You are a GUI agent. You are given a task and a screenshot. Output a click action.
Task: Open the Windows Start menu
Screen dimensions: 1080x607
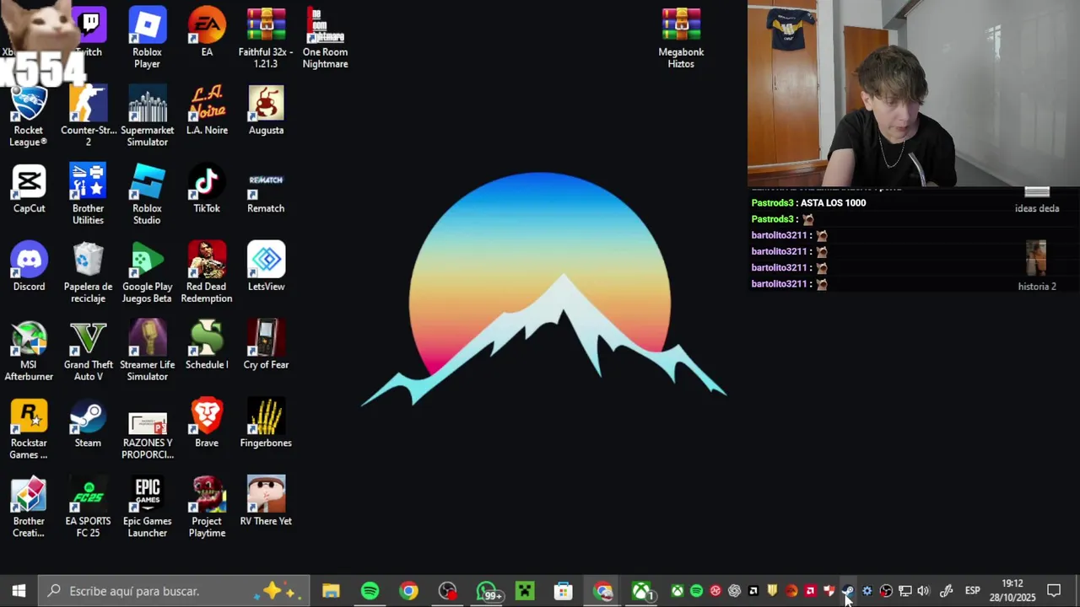[x=19, y=591]
